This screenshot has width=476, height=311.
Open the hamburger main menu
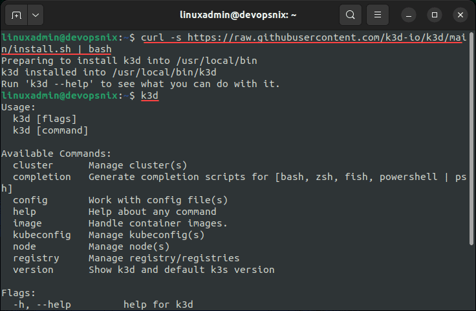[378, 14]
